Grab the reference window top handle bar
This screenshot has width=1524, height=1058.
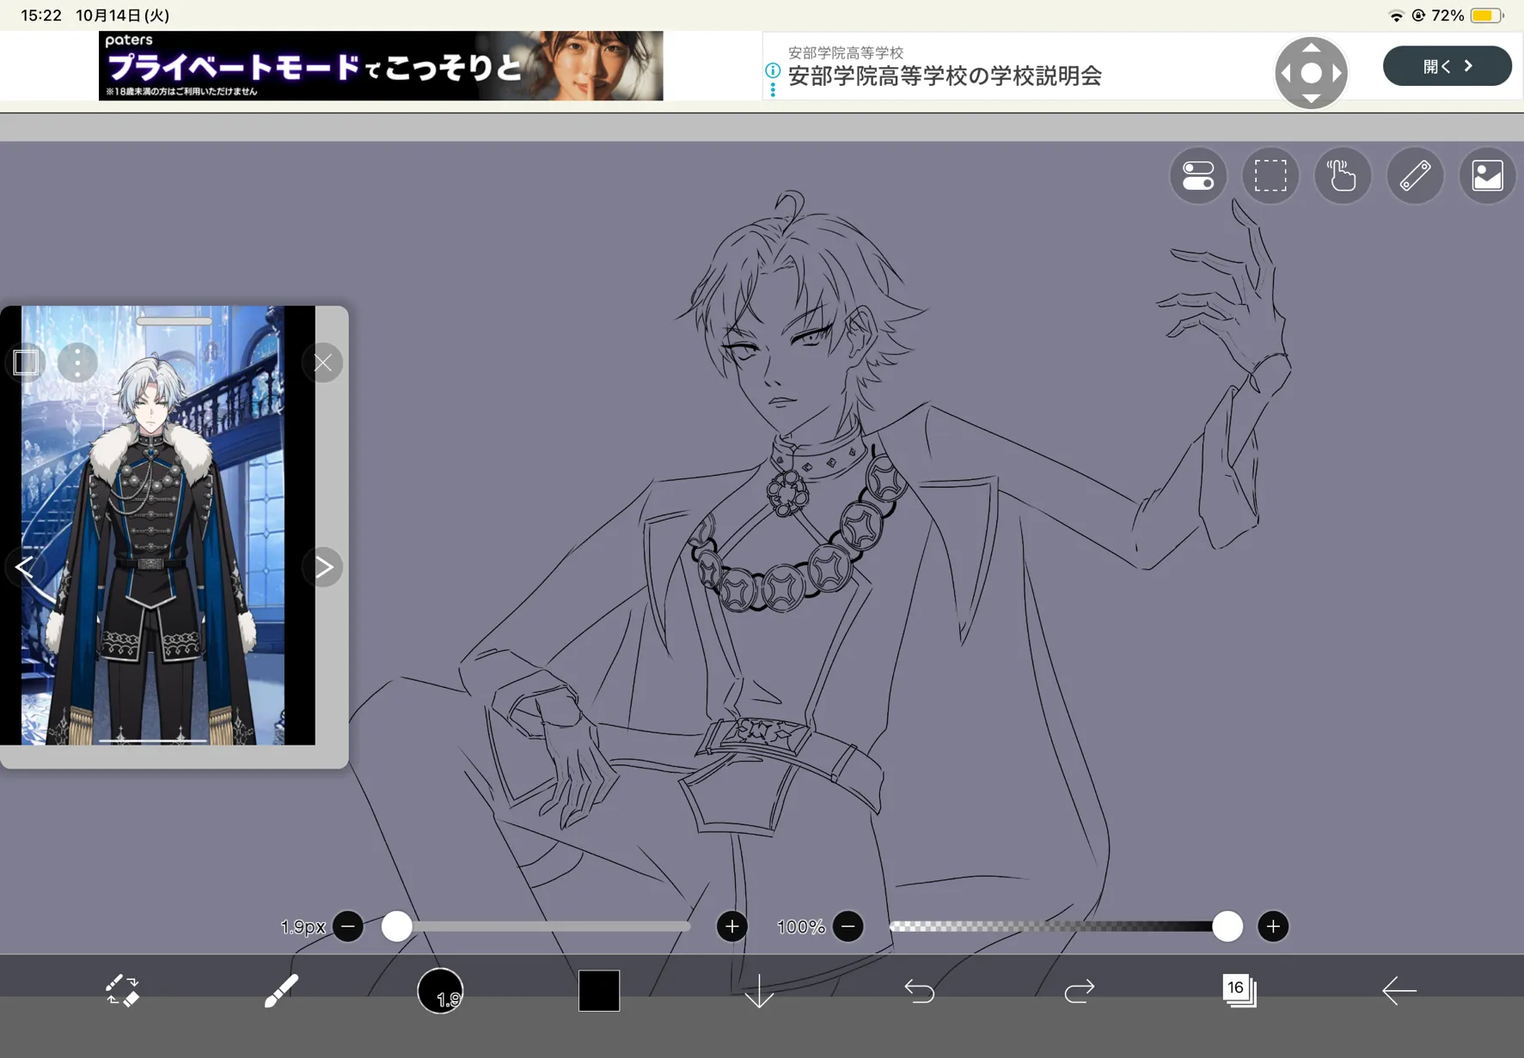coord(174,321)
